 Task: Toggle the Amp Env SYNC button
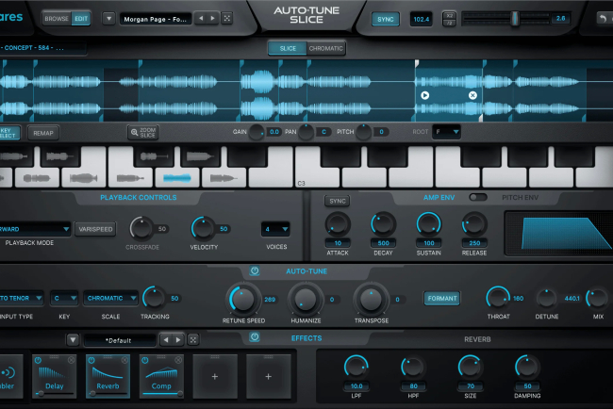coord(338,201)
